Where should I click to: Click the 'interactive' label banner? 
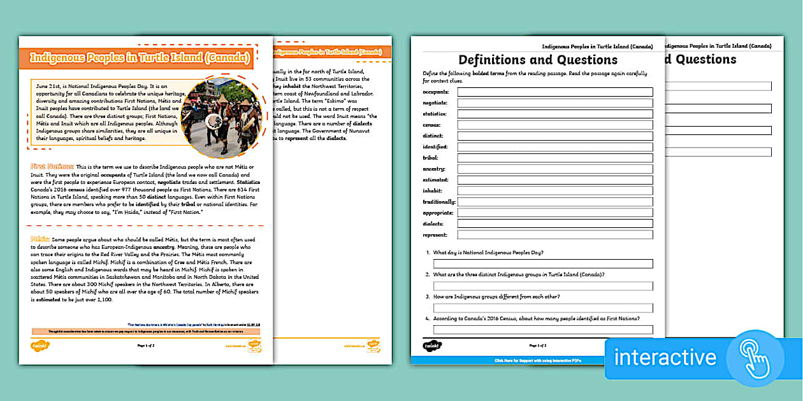point(665,357)
